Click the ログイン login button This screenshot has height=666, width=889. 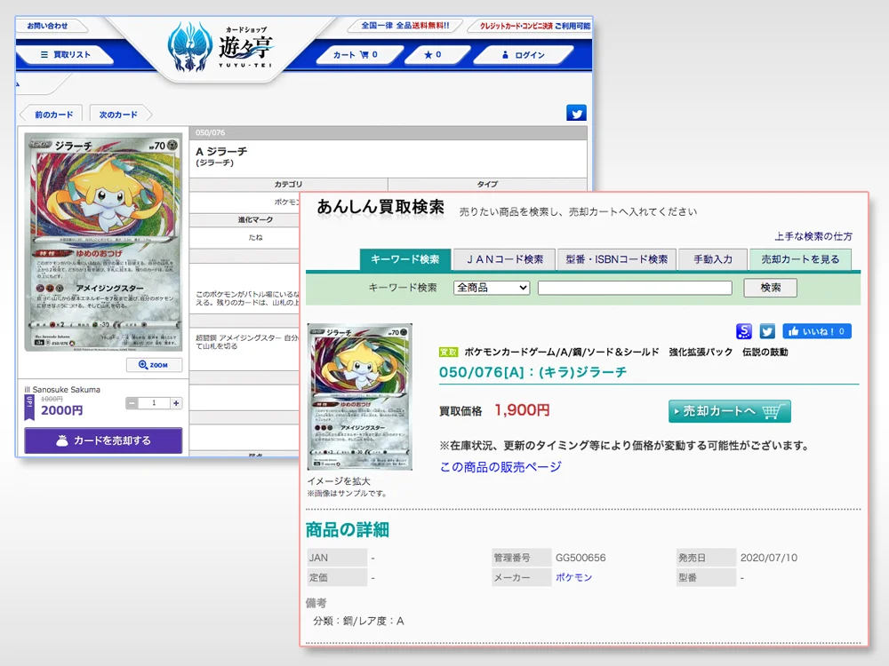[x=523, y=54]
